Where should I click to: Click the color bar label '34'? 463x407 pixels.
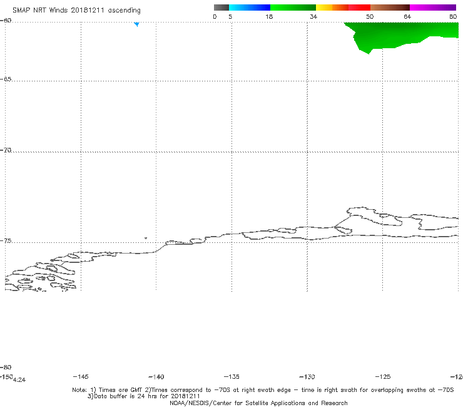tap(313, 16)
